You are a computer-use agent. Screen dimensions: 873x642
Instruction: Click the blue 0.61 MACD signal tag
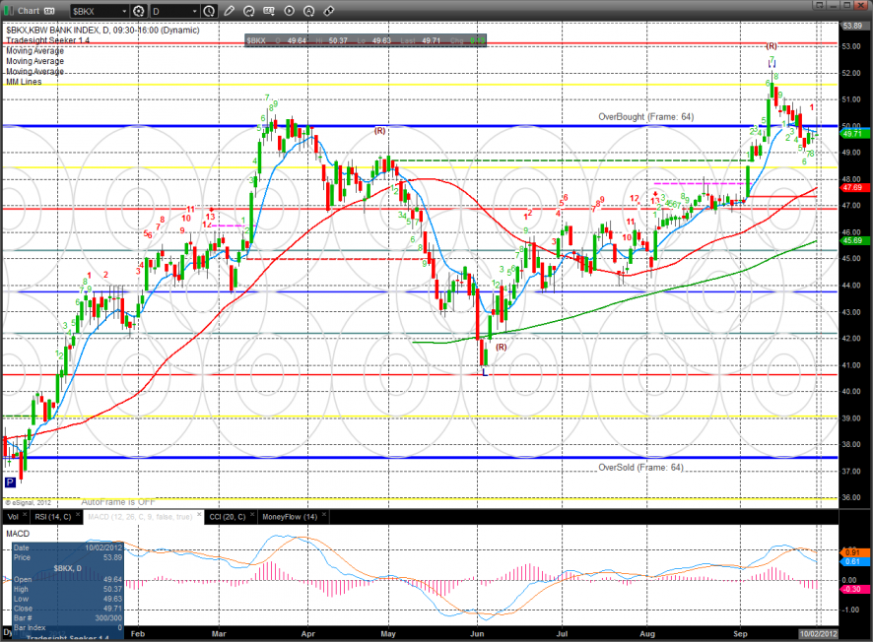854,561
